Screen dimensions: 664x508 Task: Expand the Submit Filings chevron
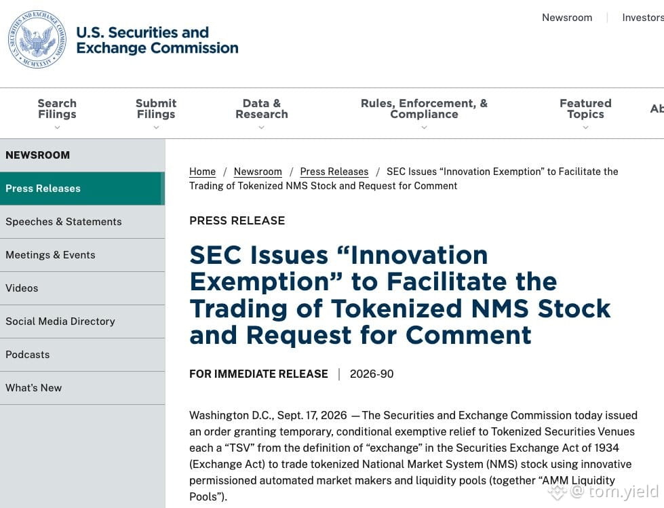click(x=156, y=128)
